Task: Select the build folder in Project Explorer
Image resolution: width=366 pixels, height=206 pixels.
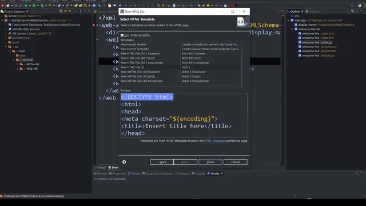Action: 14,42
